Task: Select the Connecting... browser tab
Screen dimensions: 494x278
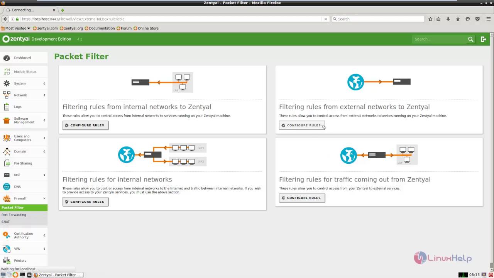Action: pos(30,10)
